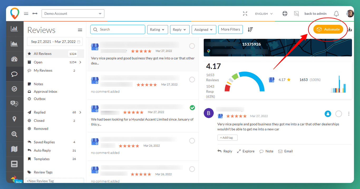360x189 pixels.
Task: Open the date range picker Sep 27, 2021
Action: pos(55,42)
